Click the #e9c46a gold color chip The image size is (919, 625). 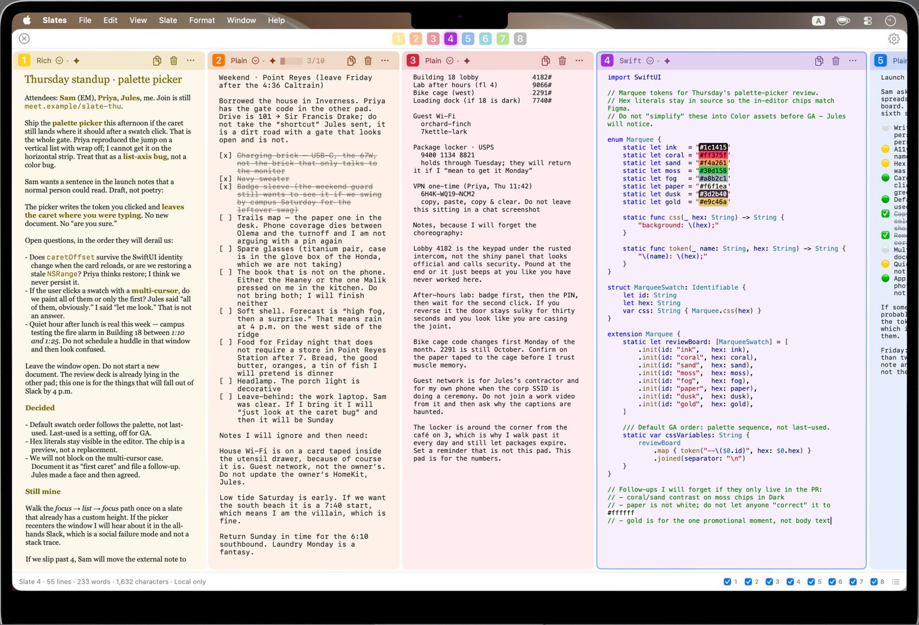coord(712,201)
